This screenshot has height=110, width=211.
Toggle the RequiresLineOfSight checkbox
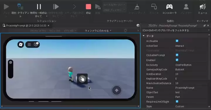[x=177, y=102]
